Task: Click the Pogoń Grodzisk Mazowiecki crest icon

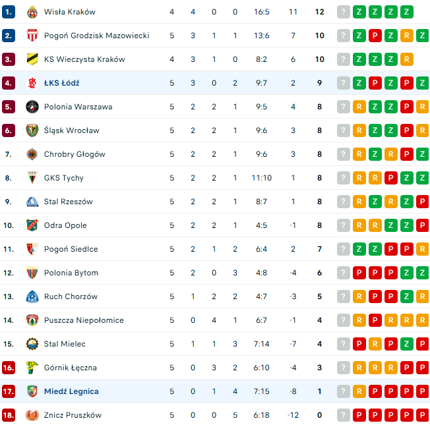Action: tap(32, 36)
